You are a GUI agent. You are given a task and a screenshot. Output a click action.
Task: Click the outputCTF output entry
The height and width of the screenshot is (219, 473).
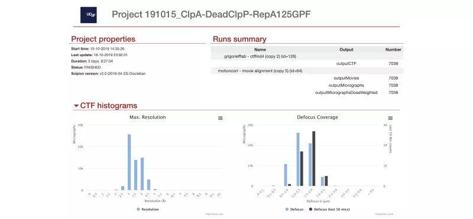tap(346, 64)
